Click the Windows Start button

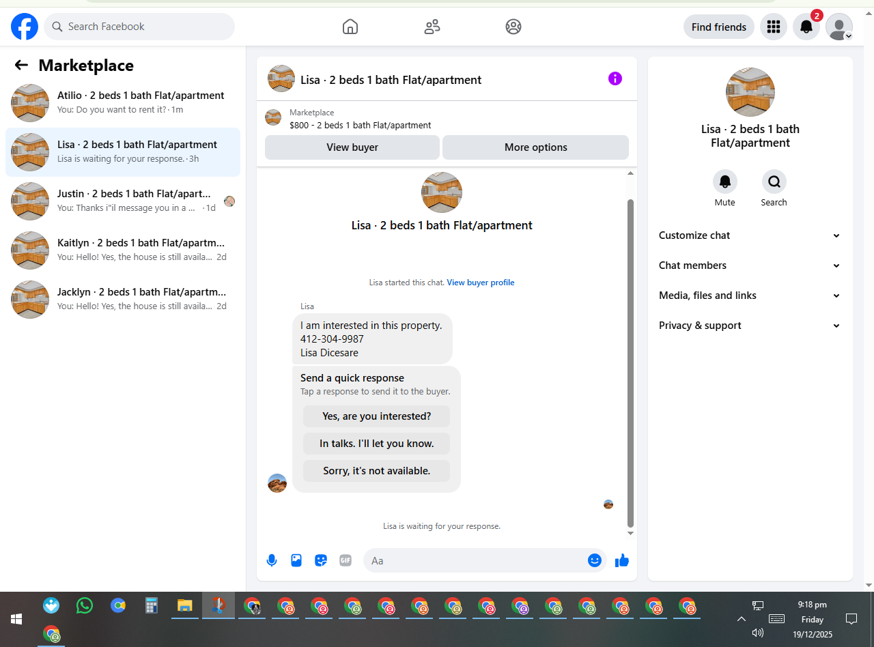(x=16, y=619)
